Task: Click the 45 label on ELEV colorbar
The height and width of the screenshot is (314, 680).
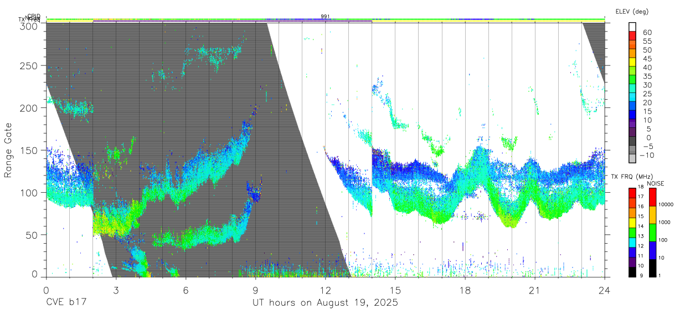Action: (647, 59)
